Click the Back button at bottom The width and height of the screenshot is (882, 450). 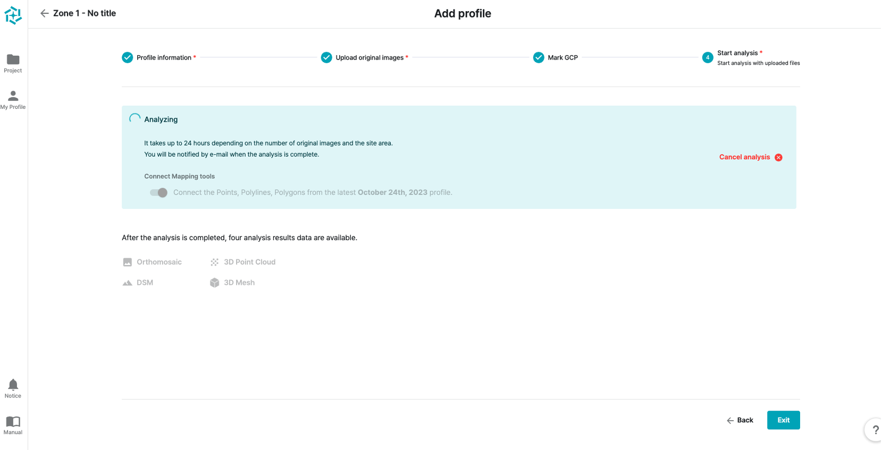point(740,420)
